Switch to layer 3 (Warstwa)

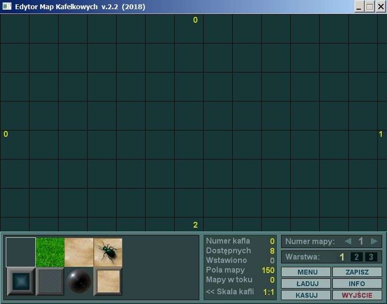371,257
